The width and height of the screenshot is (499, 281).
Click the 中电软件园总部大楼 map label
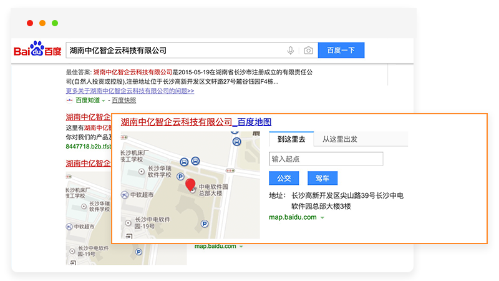tap(213, 190)
